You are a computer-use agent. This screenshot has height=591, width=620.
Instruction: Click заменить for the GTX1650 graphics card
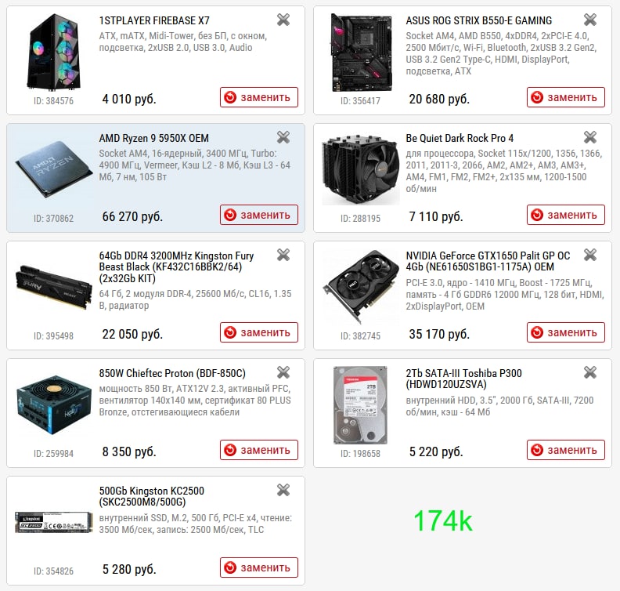tap(566, 332)
